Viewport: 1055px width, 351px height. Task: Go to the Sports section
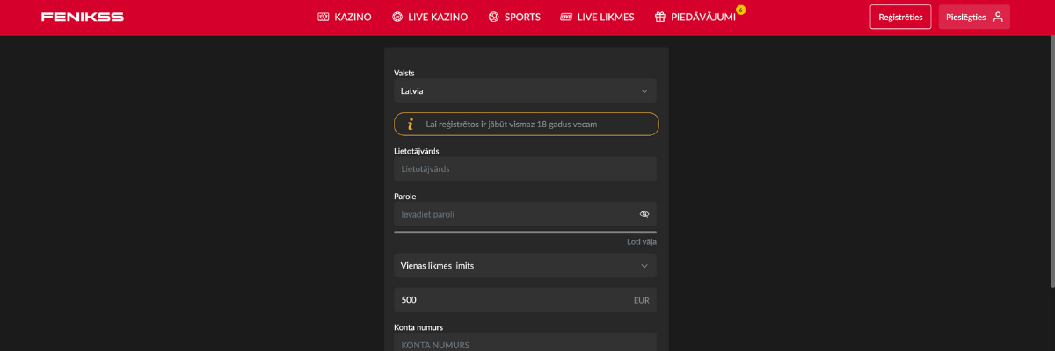point(522,17)
